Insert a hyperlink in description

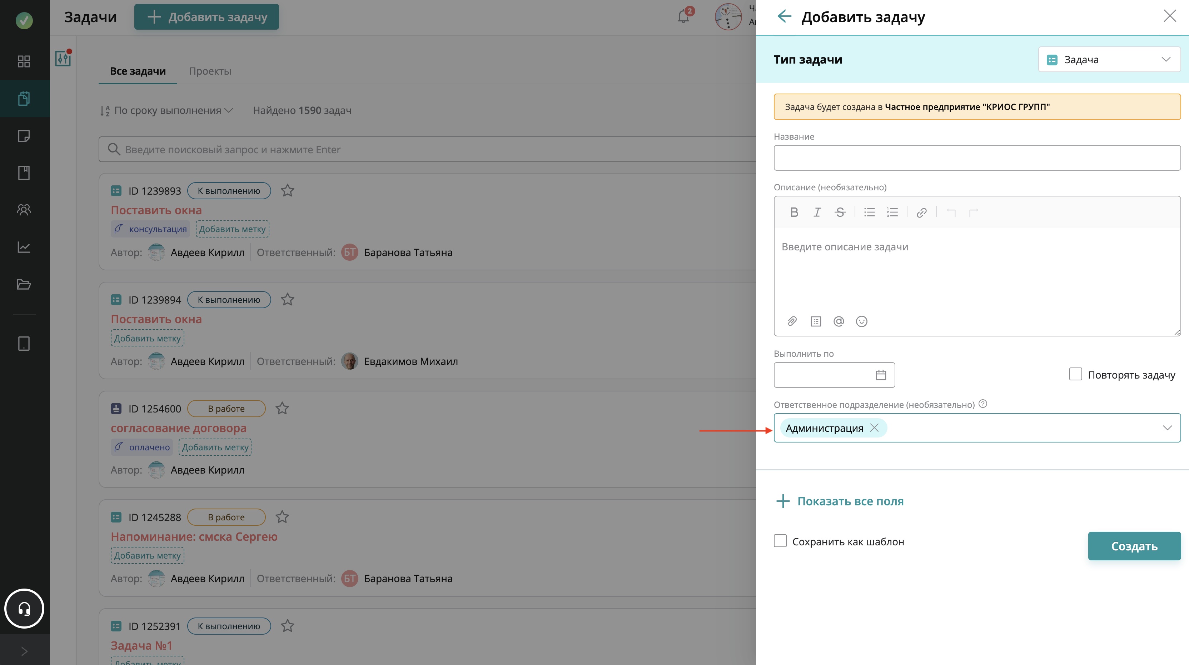pos(921,212)
